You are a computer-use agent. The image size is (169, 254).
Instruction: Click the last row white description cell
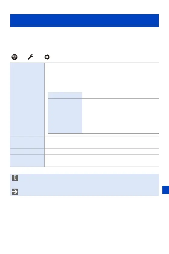[x=102, y=161]
